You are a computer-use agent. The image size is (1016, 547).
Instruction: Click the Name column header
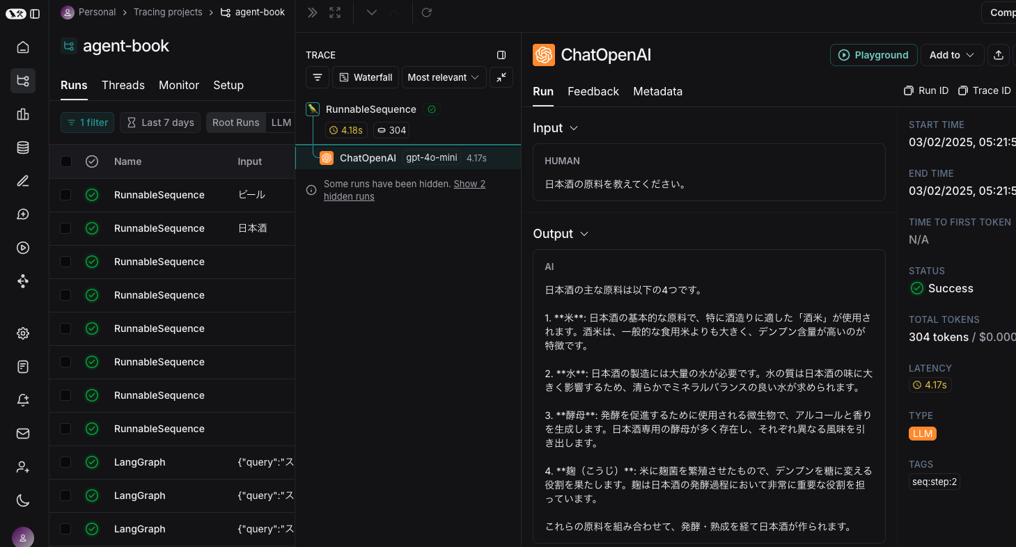128,161
